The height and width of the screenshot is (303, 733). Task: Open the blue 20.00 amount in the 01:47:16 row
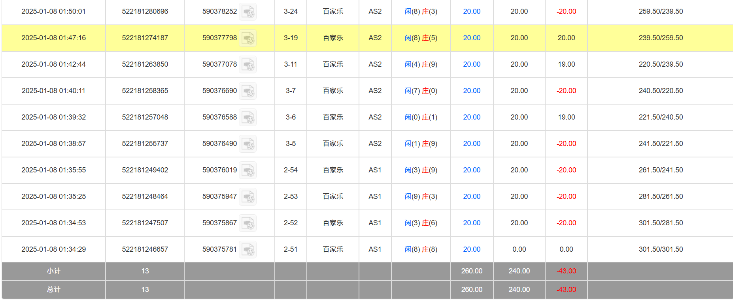472,38
